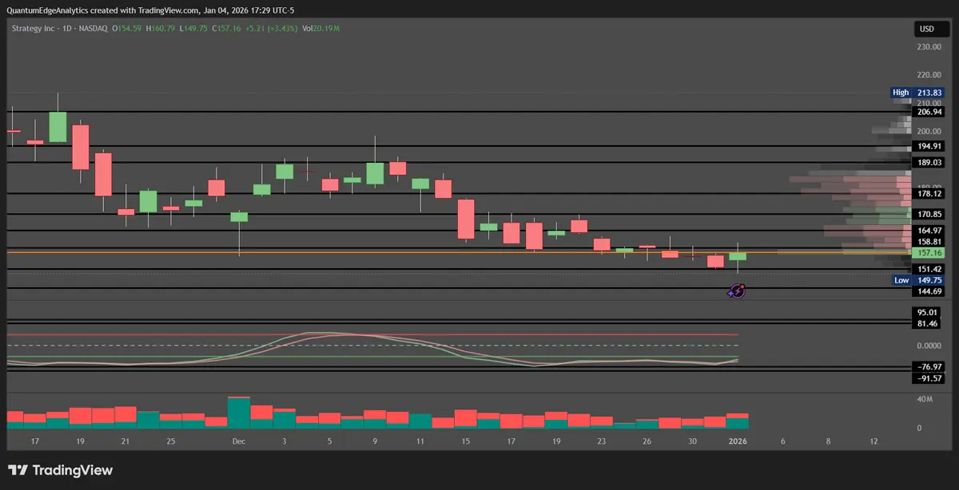Click the tallest teal volume bar near Dec
This screenshot has height=490, width=959.
click(x=239, y=413)
